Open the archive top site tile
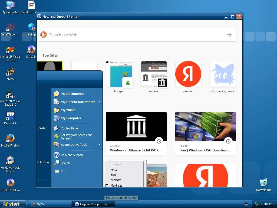The width and height of the screenshot is (277, 208). coord(154,77)
